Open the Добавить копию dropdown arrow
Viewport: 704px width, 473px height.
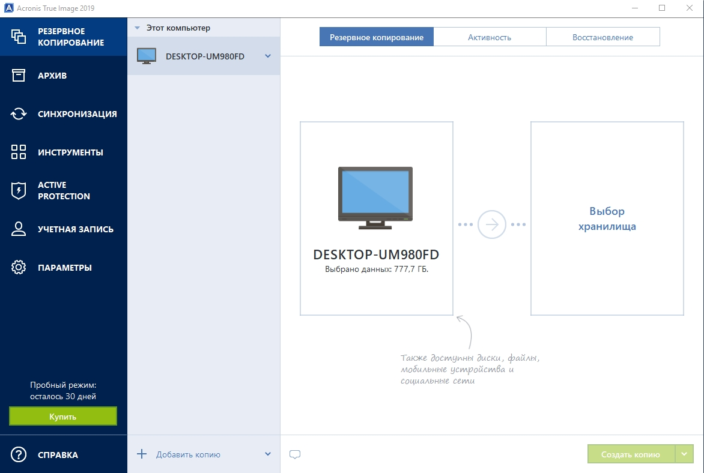coord(268,454)
